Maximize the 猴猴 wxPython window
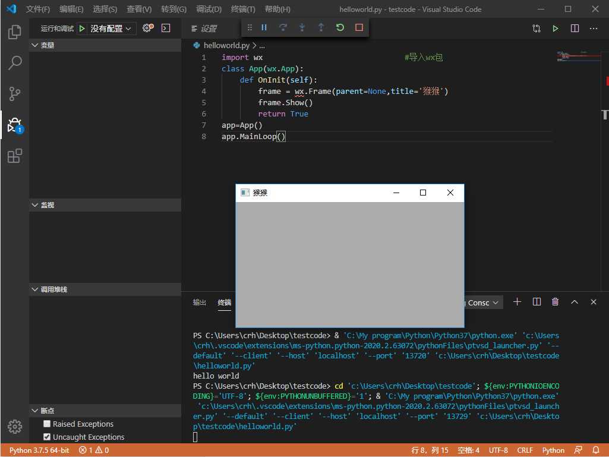This screenshot has width=609, height=457. tap(423, 193)
